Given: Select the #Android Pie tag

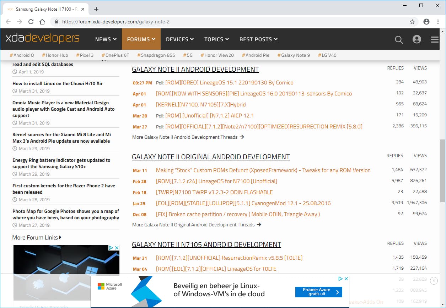Looking at the screenshot, I should 256,55.
